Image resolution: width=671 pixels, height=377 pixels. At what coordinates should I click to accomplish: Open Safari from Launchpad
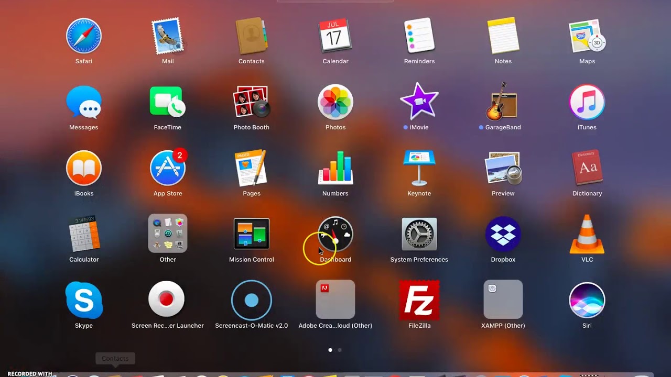(x=84, y=36)
